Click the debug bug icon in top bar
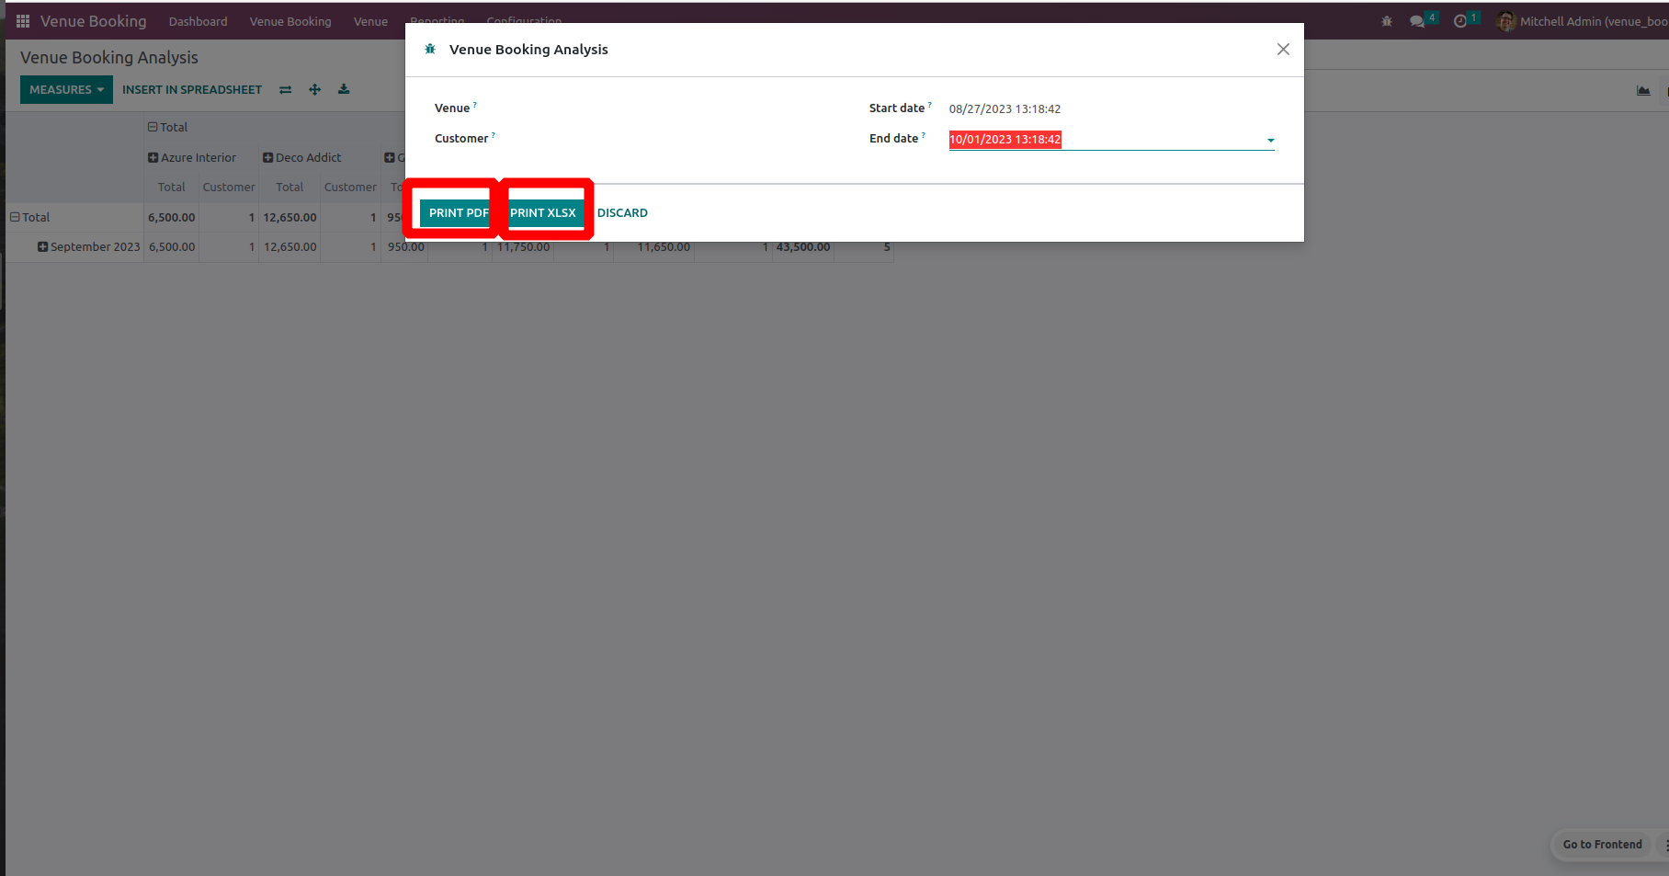Image resolution: width=1669 pixels, height=876 pixels. [1387, 21]
